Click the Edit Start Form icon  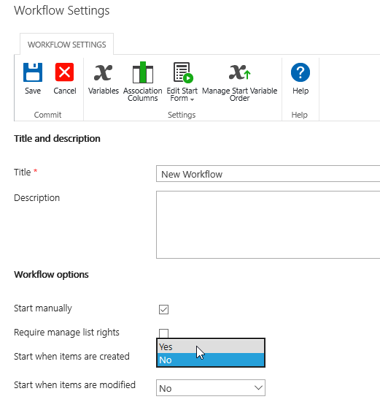pyautogui.click(x=183, y=72)
